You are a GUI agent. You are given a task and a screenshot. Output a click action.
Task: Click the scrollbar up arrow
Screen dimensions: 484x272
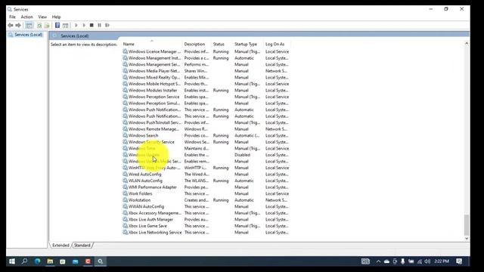pyautogui.click(x=467, y=44)
